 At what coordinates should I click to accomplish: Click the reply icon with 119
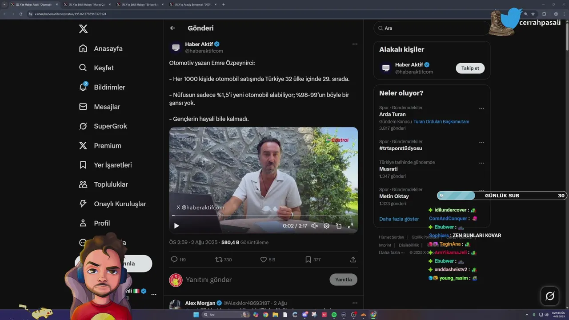(x=178, y=260)
